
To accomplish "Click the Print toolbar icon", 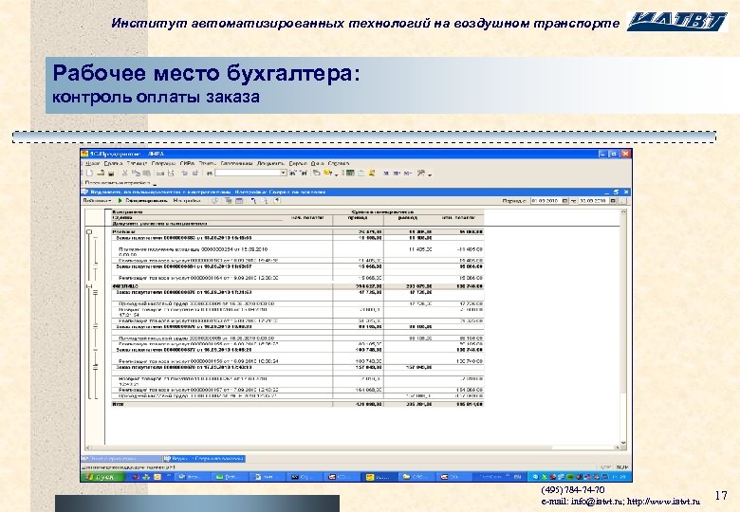I will [160, 174].
